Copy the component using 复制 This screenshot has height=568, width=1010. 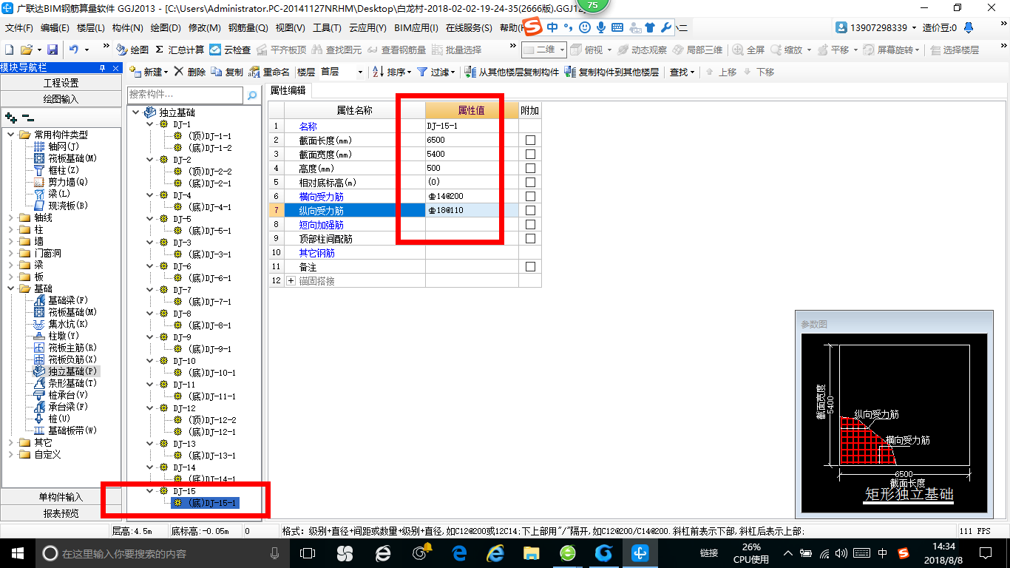(227, 72)
